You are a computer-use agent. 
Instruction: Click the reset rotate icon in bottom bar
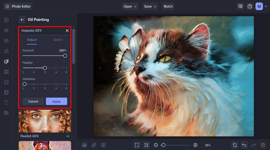pos(235,145)
